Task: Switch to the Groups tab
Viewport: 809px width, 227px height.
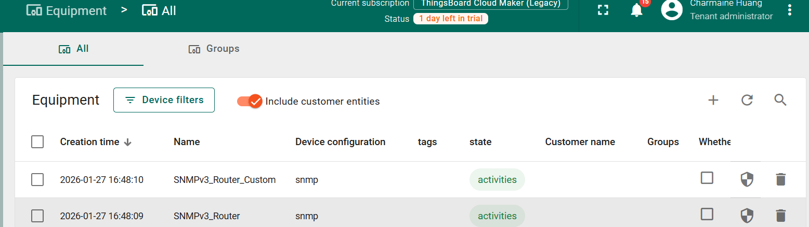Action: [214, 49]
